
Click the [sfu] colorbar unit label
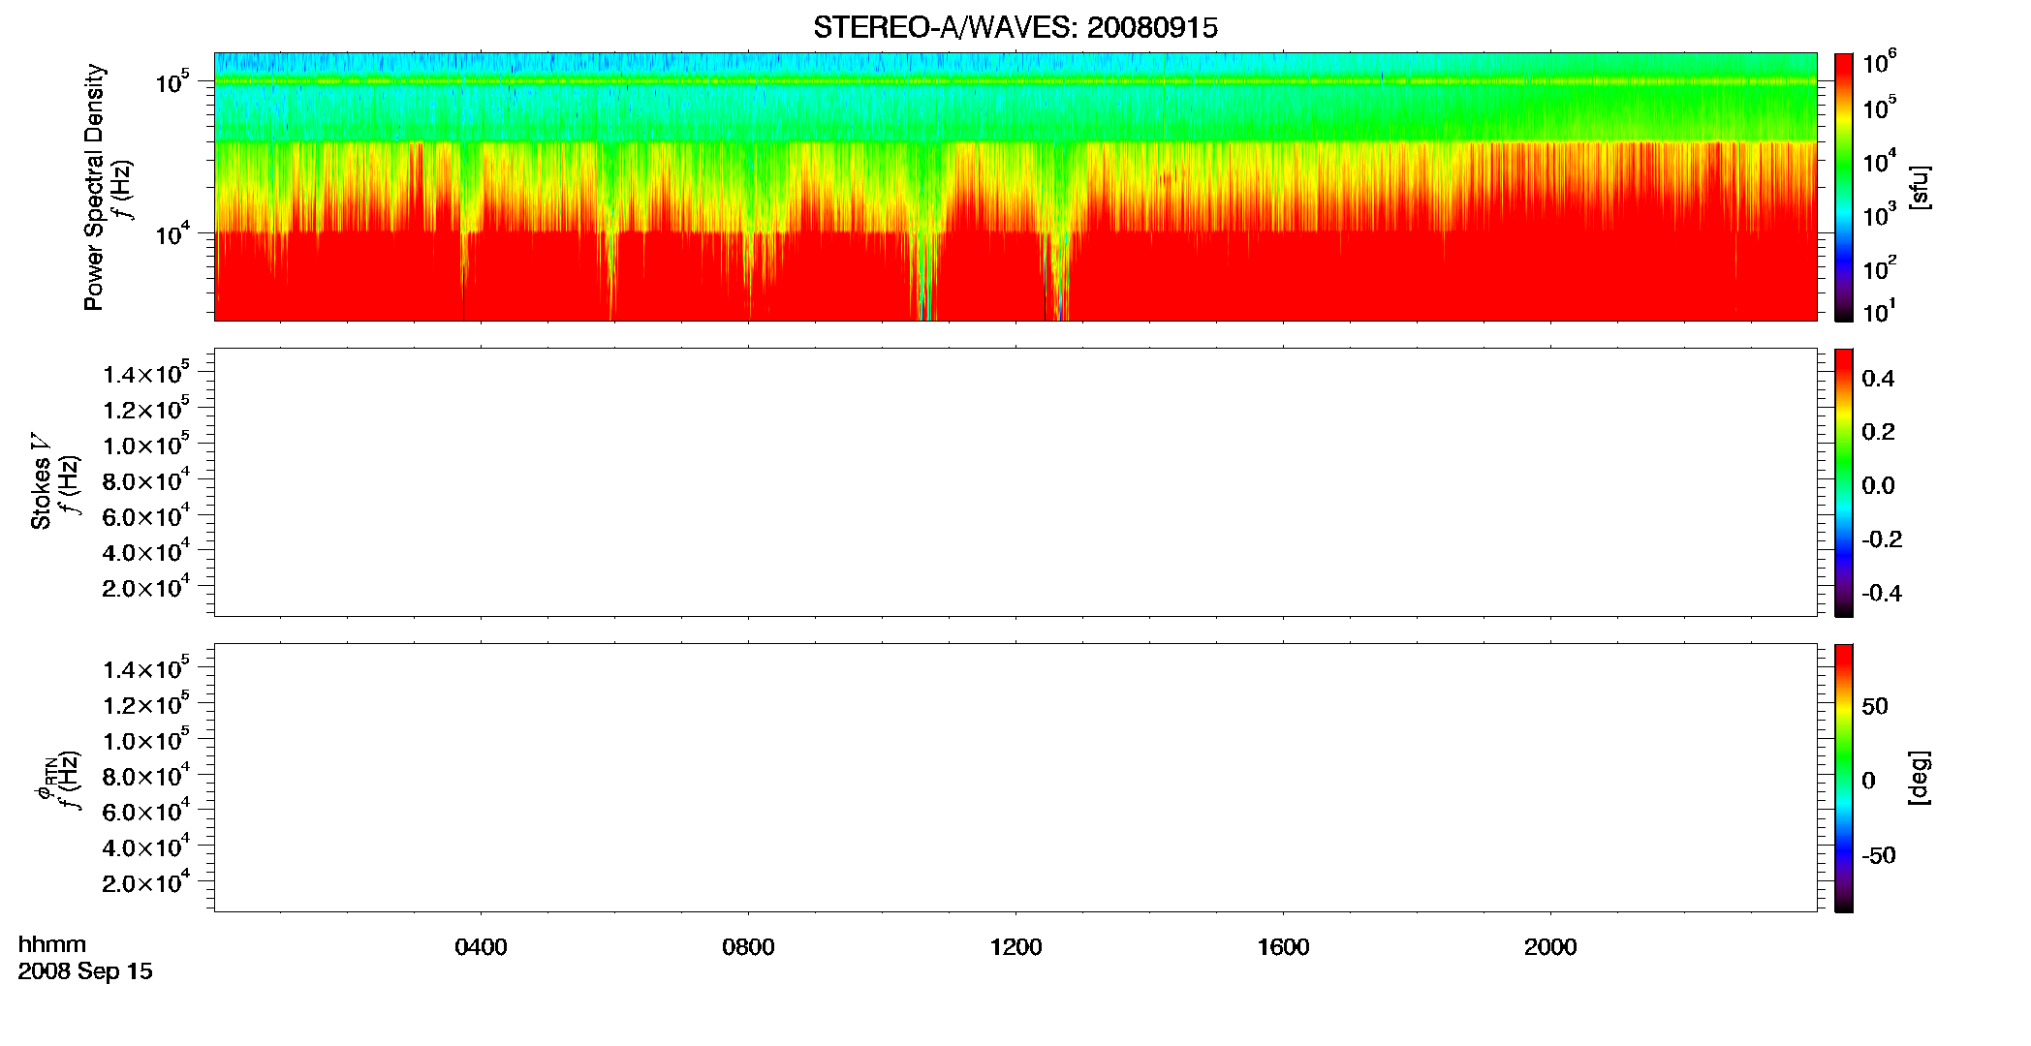click(1920, 187)
